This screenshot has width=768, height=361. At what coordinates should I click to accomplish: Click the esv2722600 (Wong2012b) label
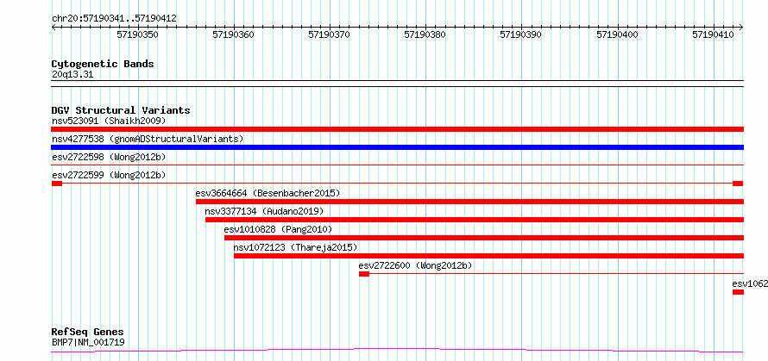point(415,265)
